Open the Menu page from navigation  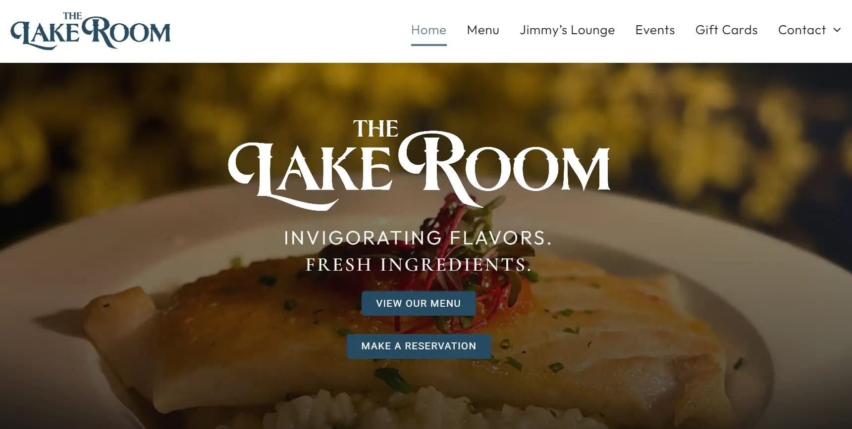[x=483, y=30]
